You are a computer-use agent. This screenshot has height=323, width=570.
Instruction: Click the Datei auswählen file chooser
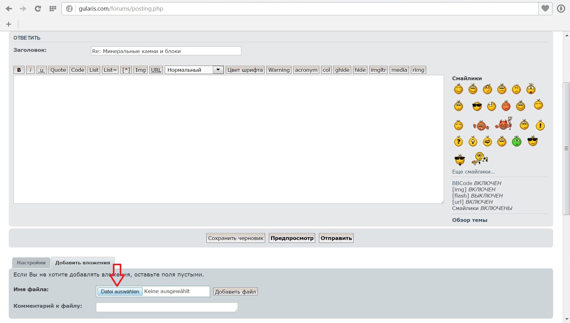pyautogui.click(x=120, y=291)
